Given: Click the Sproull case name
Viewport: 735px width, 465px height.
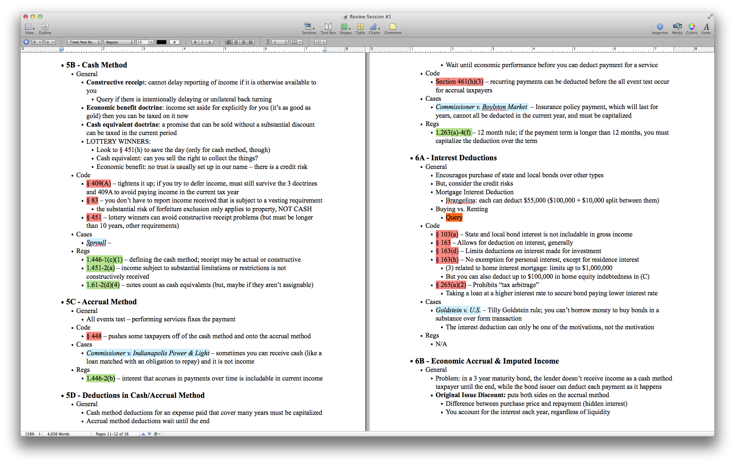Looking at the screenshot, I should click(96, 243).
